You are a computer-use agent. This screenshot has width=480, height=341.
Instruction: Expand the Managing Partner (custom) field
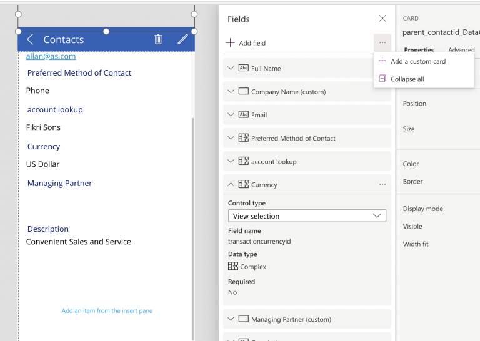click(x=231, y=319)
